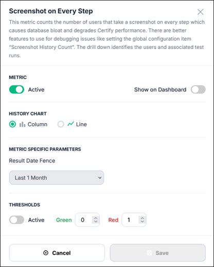Disable the Metric Active toggle
214x267 pixels.
(16, 90)
